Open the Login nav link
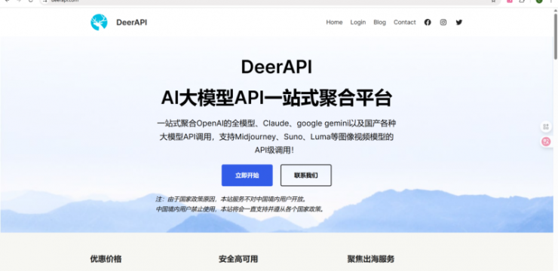 click(357, 23)
